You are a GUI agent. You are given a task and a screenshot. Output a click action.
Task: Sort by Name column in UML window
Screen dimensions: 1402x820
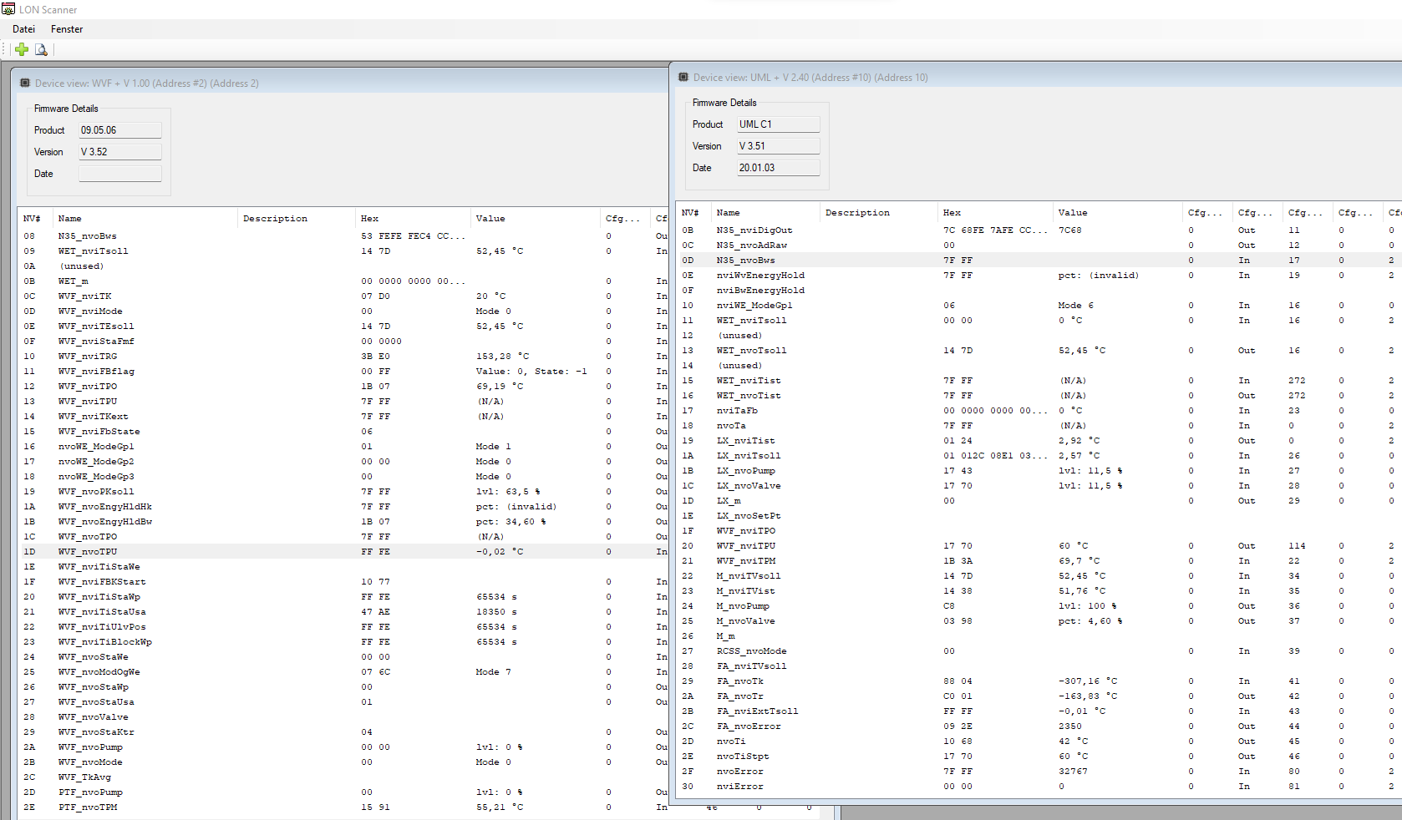(767, 213)
